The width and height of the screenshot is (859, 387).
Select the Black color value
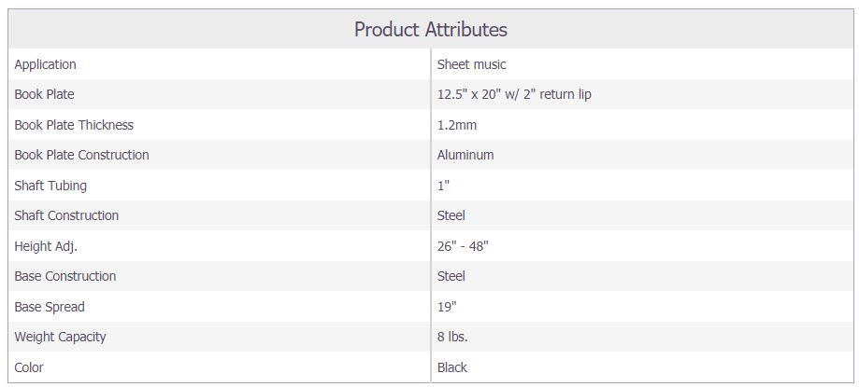coord(452,367)
